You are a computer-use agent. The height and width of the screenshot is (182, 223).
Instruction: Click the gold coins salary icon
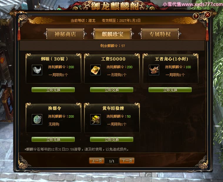[x=95, y=70]
